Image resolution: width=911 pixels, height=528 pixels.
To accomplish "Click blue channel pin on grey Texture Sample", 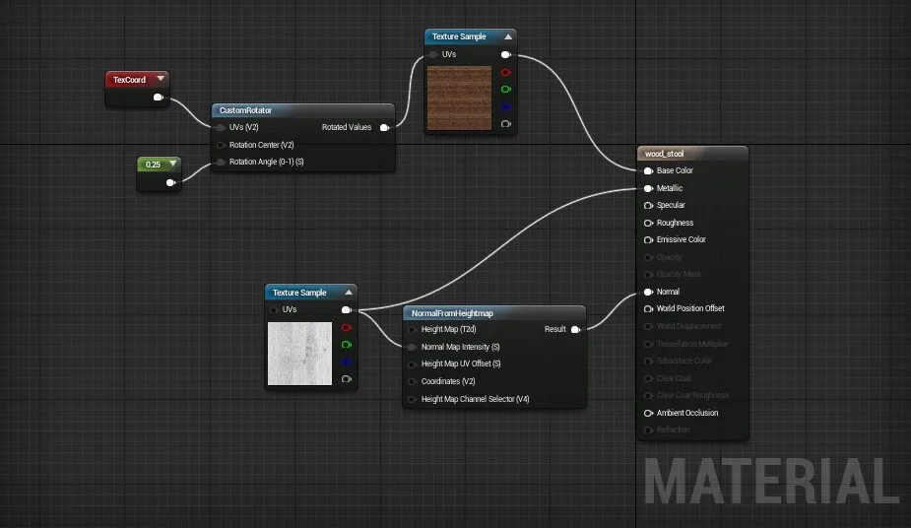I will [x=347, y=362].
